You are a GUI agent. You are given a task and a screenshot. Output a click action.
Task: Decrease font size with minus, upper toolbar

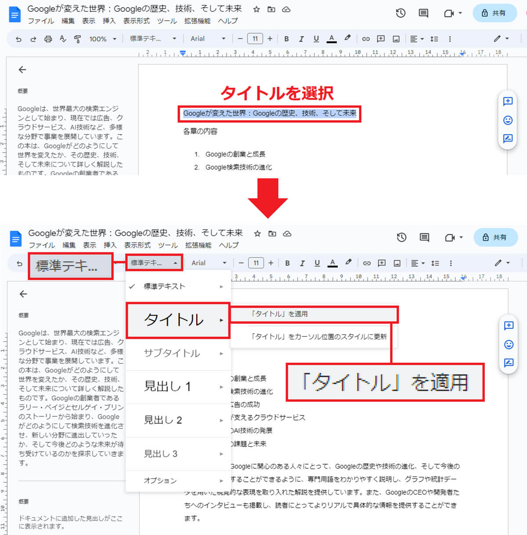pos(240,39)
